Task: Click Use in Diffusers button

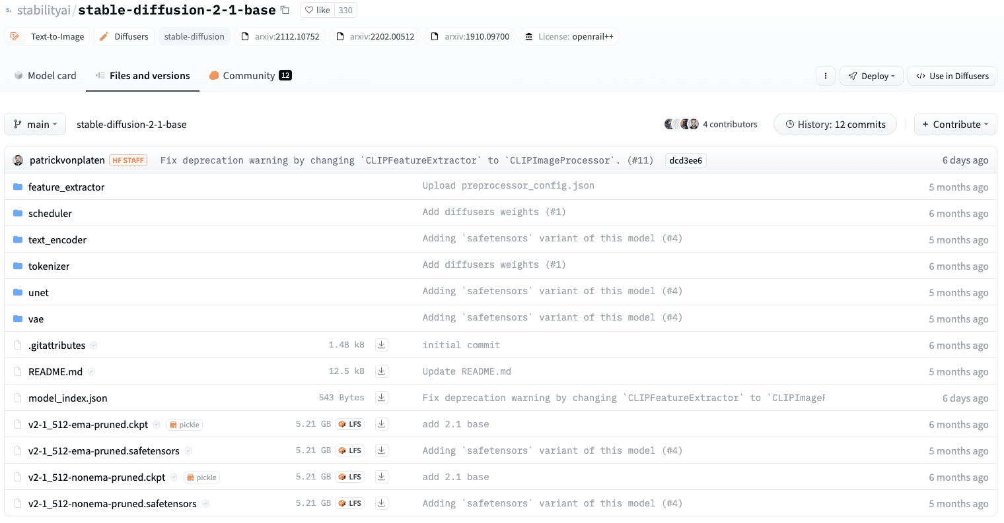Action: [x=952, y=76]
